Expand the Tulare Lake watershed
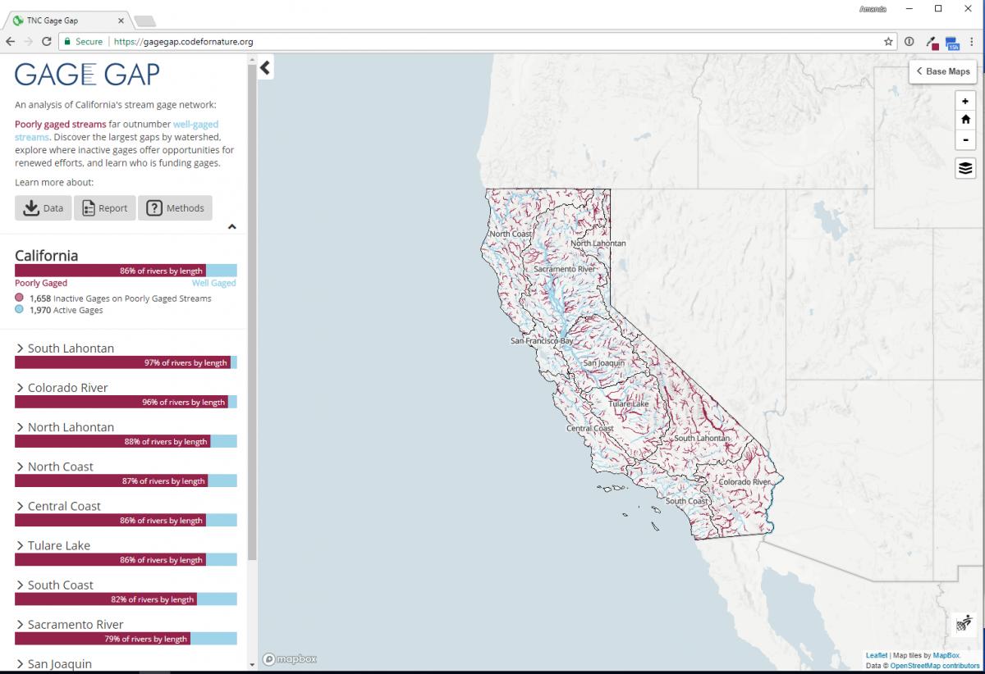This screenshot has height=674, width=985. [x=53, y=545]
